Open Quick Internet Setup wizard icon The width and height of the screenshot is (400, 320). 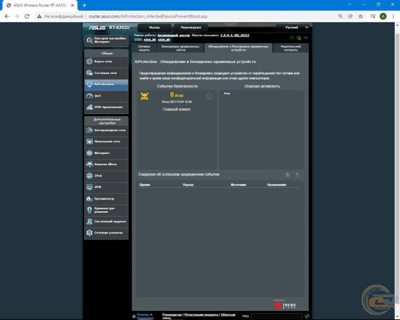click(x=89, y=40)
